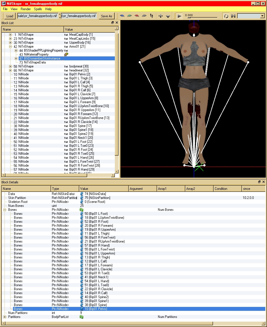This screenshot has width=267, height=327.
Task: Click the axes arrows icon in the toolbar
Action: pos(160,16)
